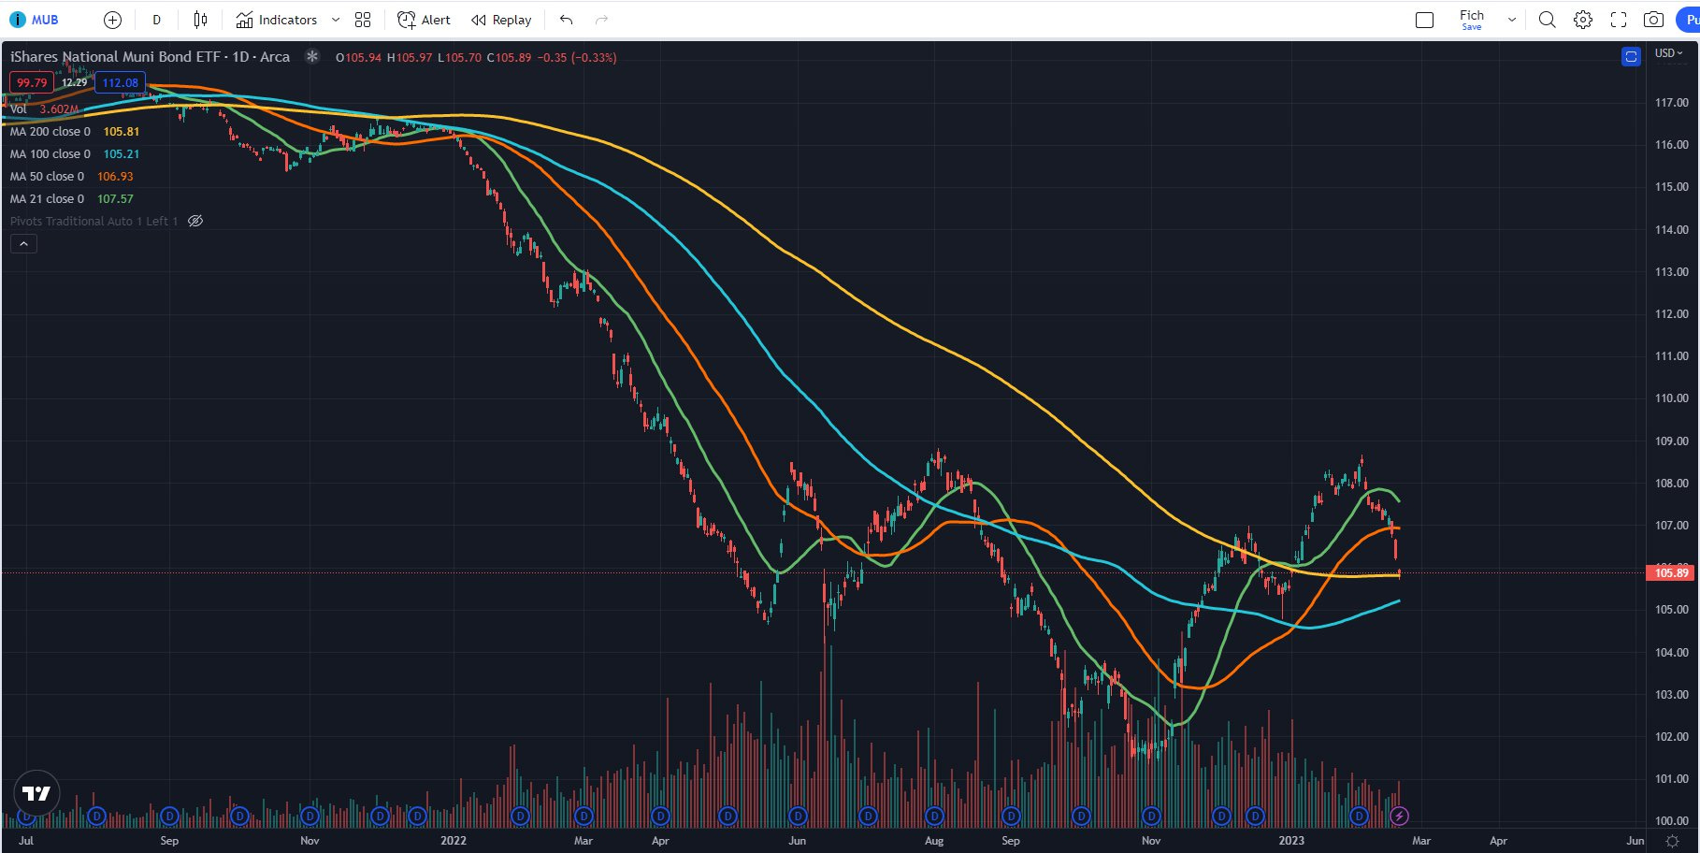
Task: Take a chart snapshot with camera icon
Action: tap(1654, 20)
